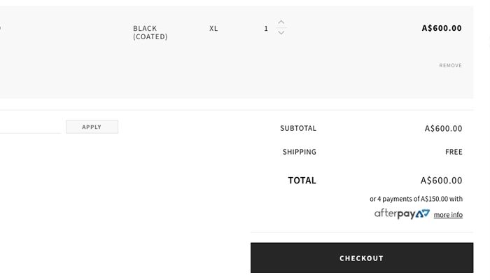This screenshot has height=280, width=490.
Task: Click the Afterpay logo
Action: pyautogui.click(x=402, y=214)
